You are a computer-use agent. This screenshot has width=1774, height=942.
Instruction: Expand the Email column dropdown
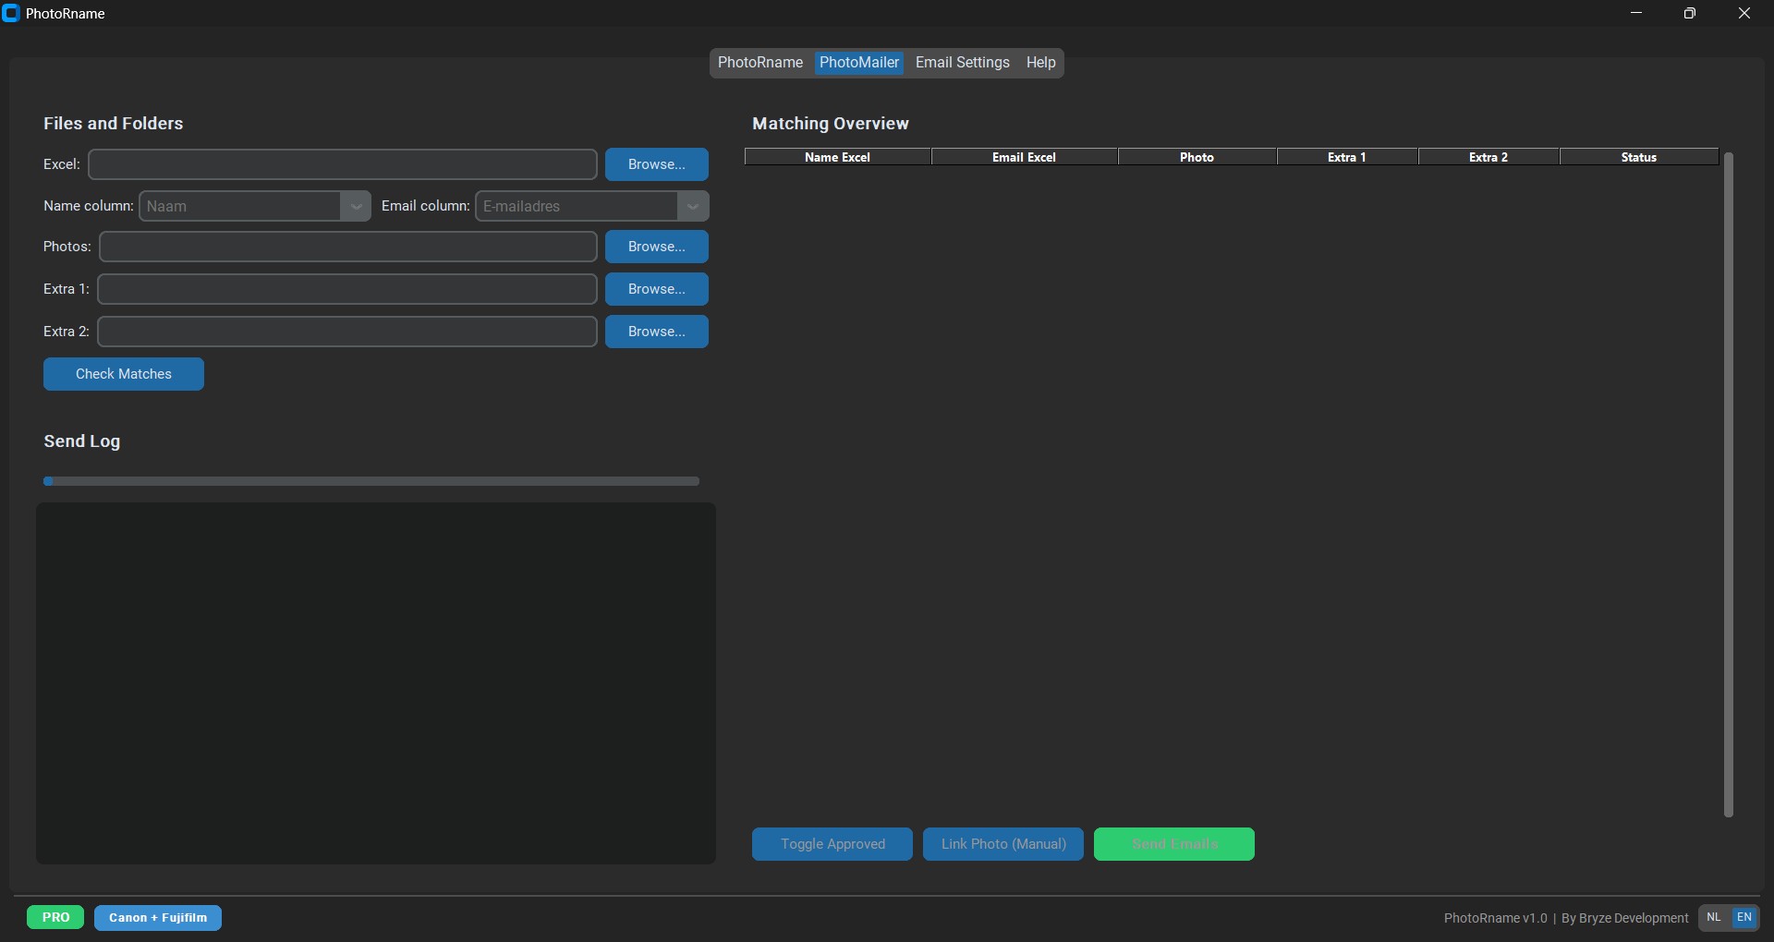coord(692,206)
